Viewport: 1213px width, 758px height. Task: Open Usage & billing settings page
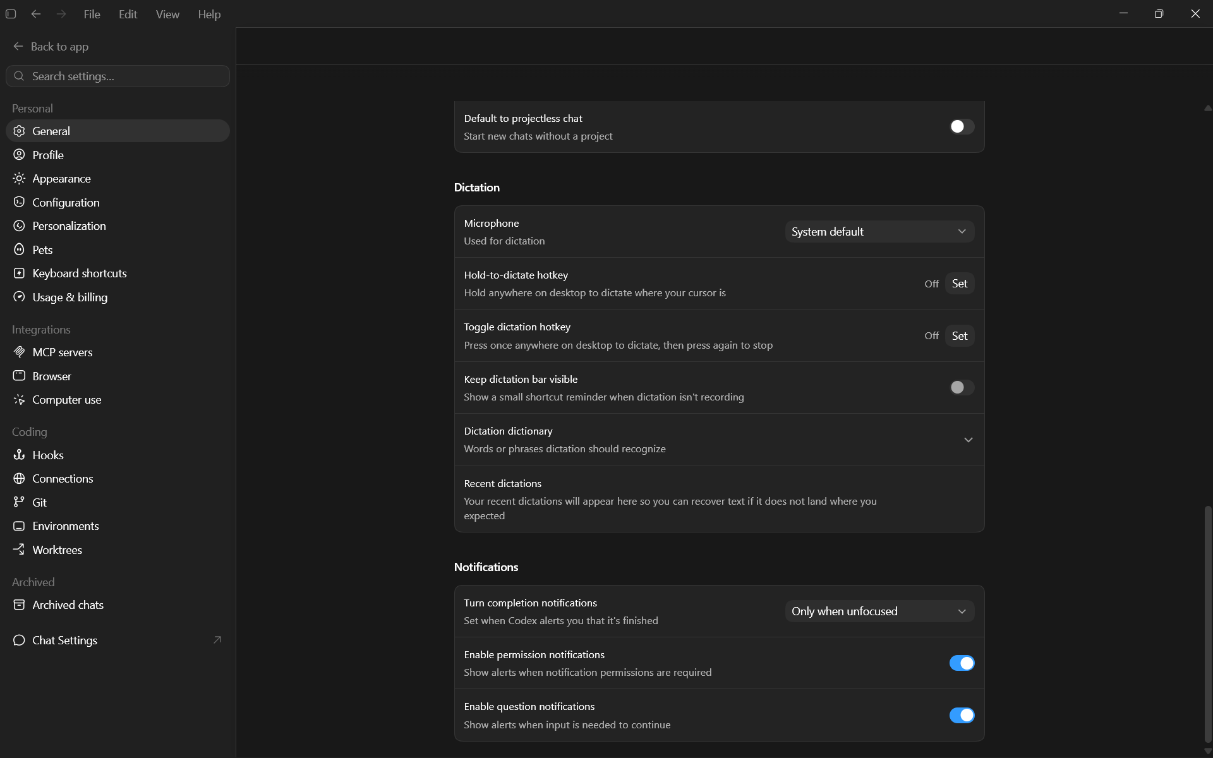pyautogui.click(x=118, y=297)
